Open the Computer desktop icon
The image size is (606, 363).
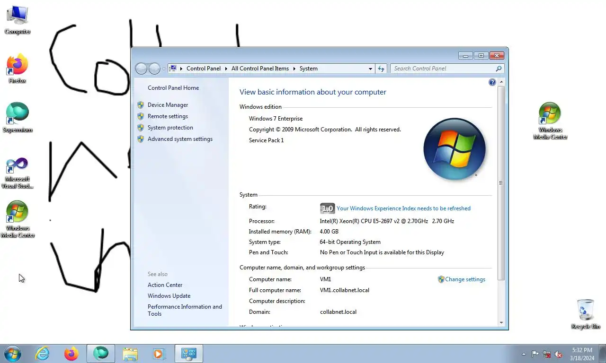[x=18, y=20]
